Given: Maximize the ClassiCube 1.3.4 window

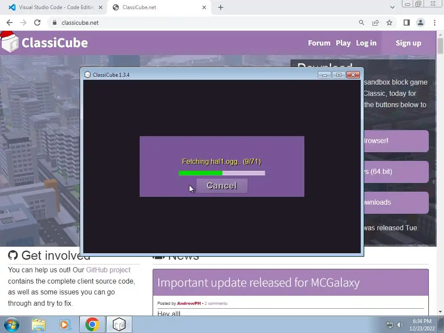Looking at the screenshot, I should 339,75.
